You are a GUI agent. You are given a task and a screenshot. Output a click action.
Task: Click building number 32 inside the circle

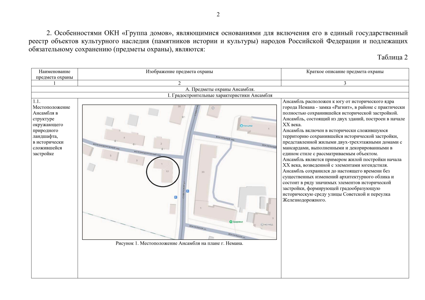(x=167, y=171)
